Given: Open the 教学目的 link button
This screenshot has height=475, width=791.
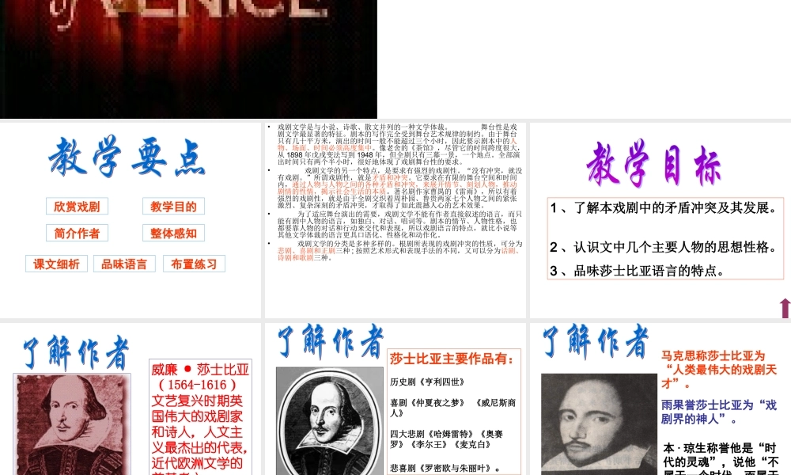Looking at the screenshot, I should [x=173, y=206].
